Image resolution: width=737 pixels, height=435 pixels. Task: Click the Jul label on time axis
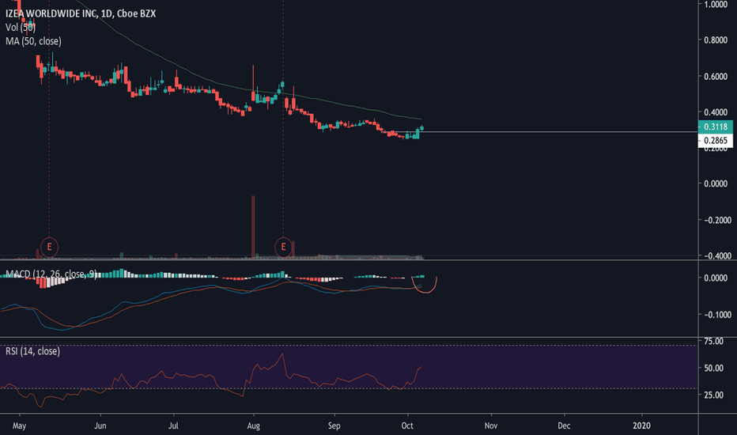pos(173,426)
